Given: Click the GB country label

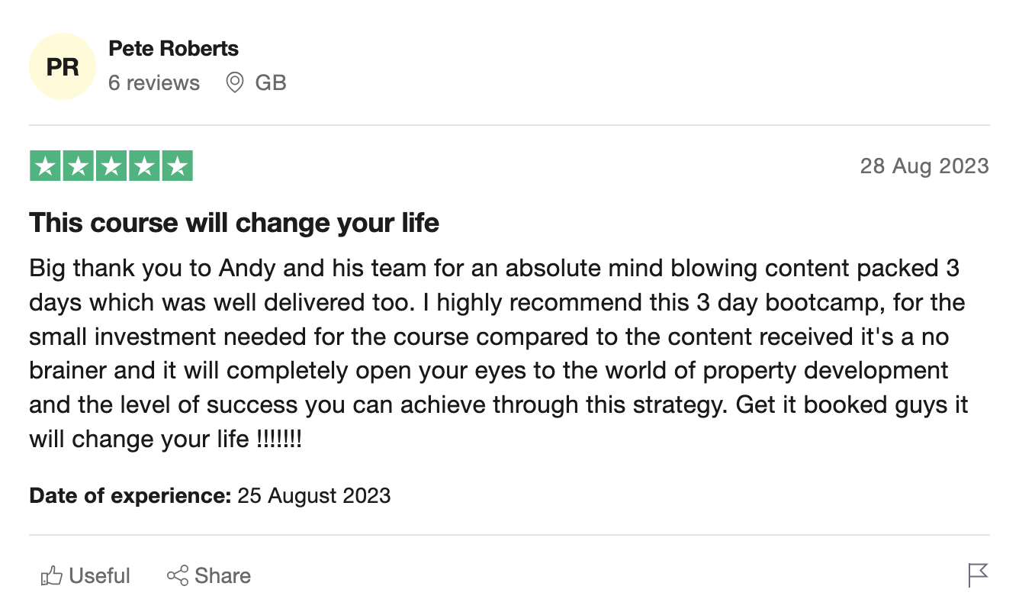Looking at the screenshot, I should [x=271, y=82].
